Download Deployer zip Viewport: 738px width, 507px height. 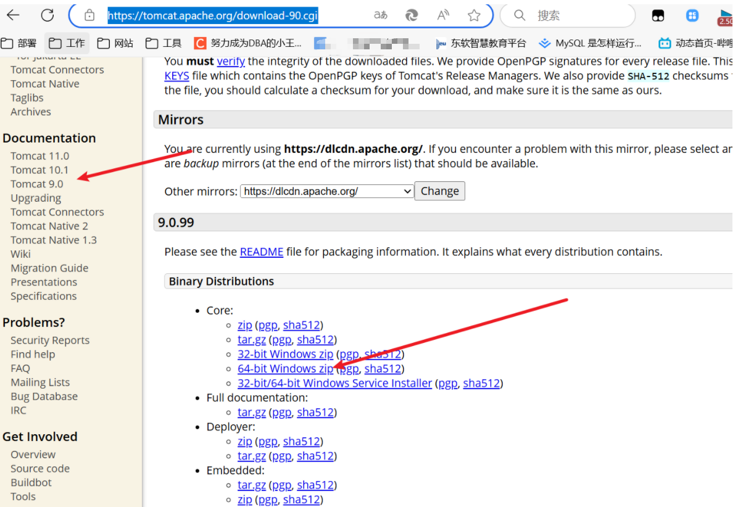tap(245, 442)
